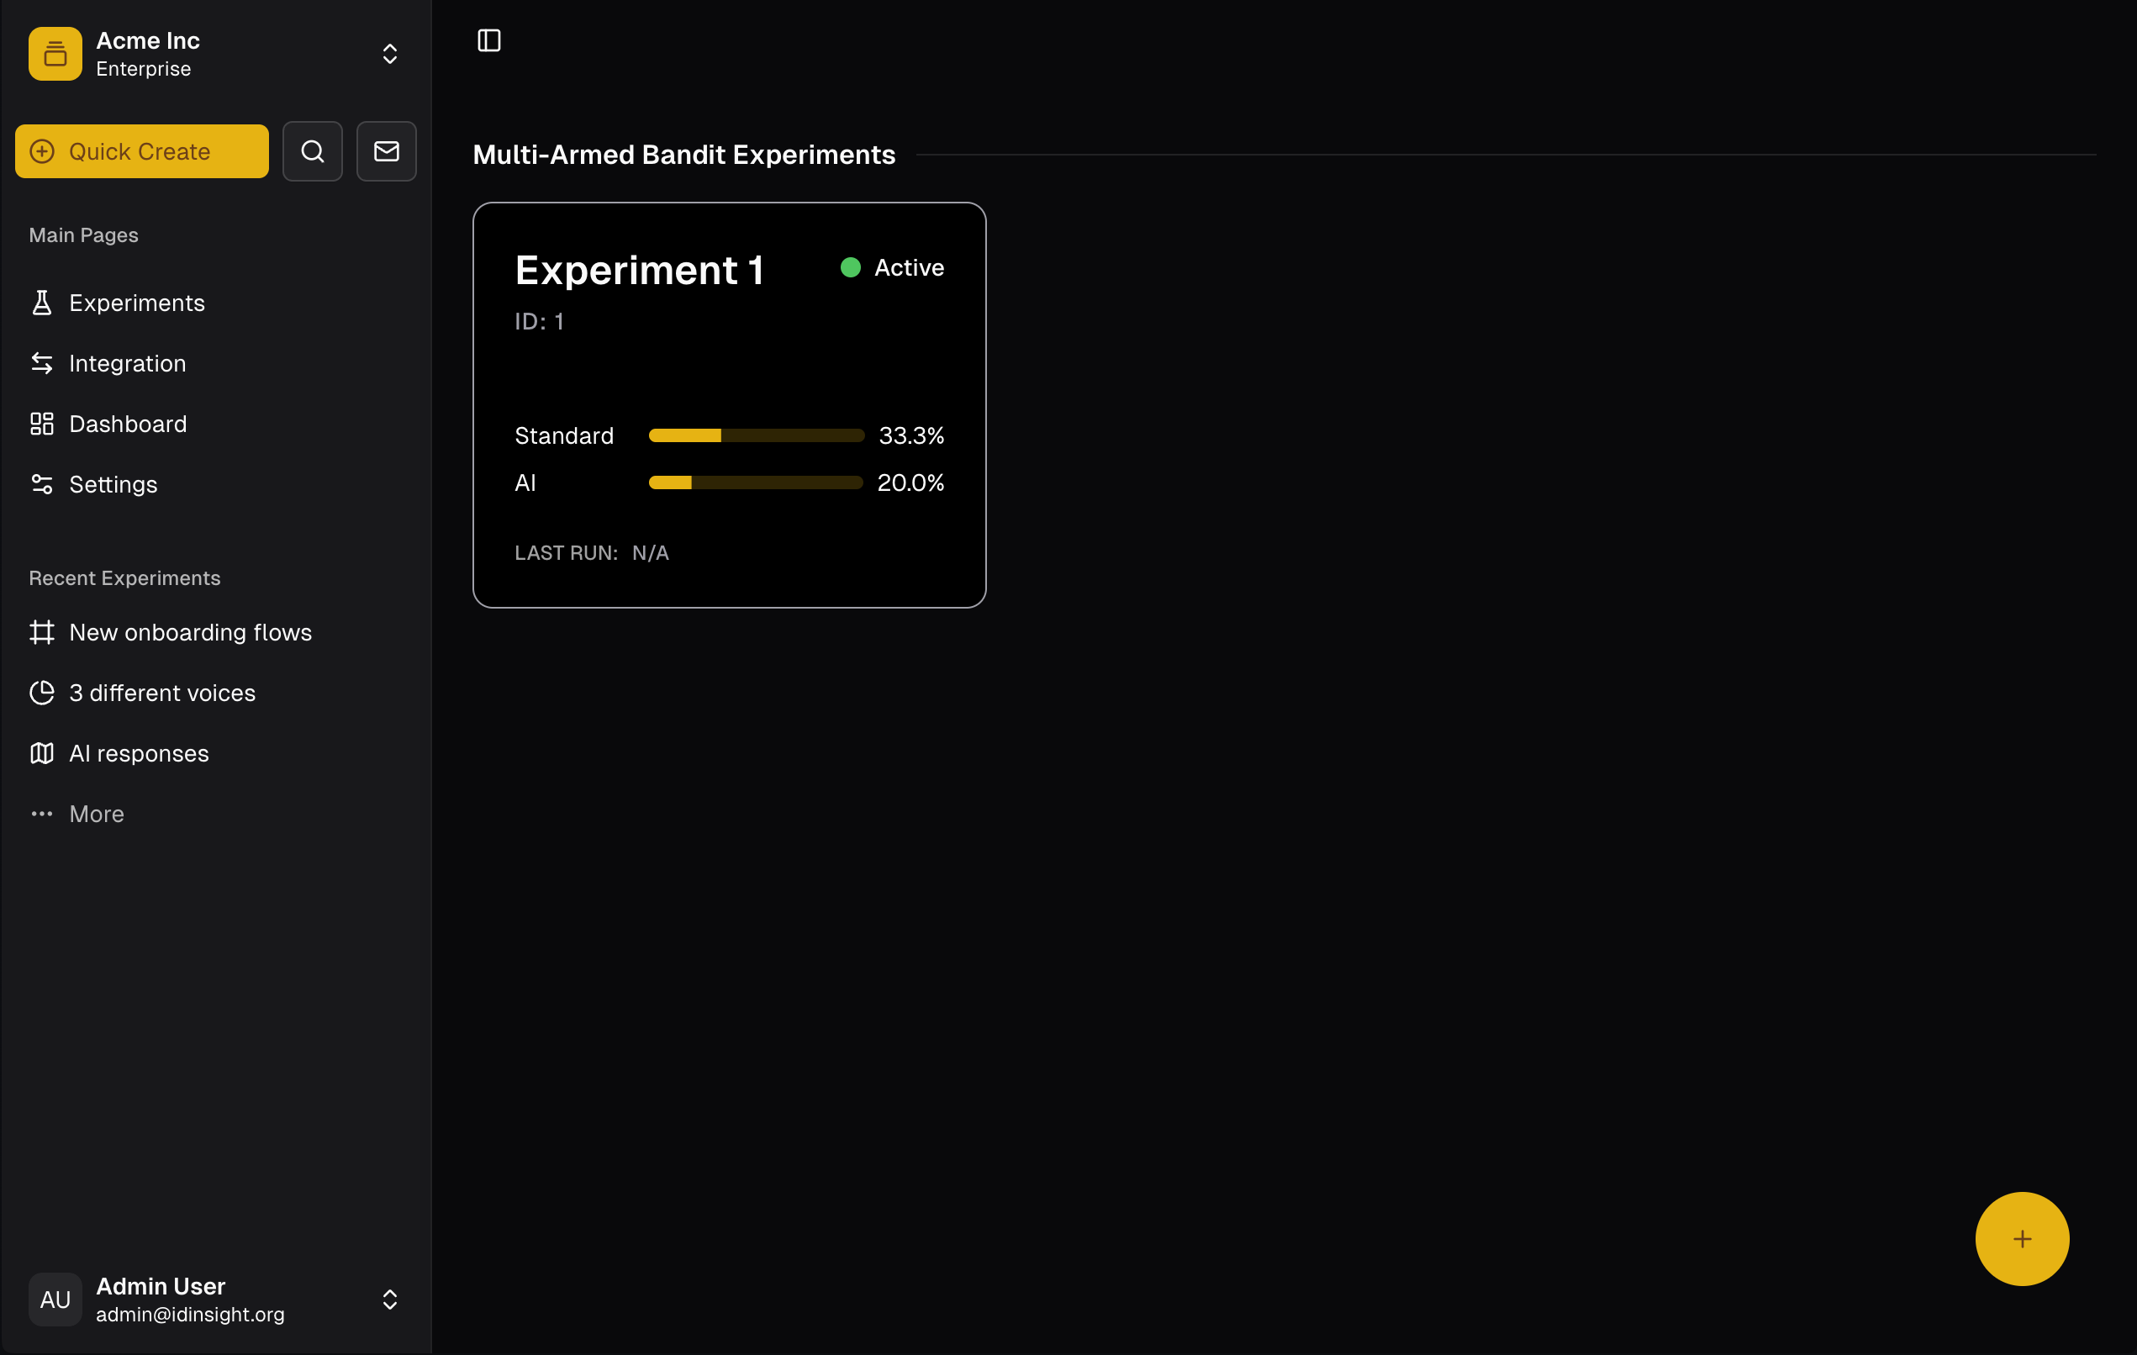The height and width of the screenshot is (1355, 2137).
Task: Click the Standard arm progress bar
Action: pyautogui.click(x=756, y=435)
